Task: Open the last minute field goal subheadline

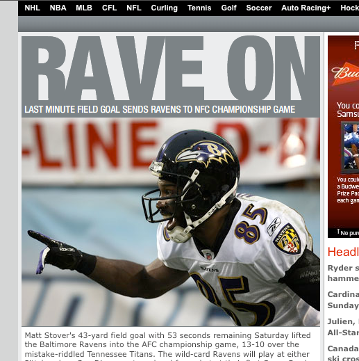Action: pos(160,109)
